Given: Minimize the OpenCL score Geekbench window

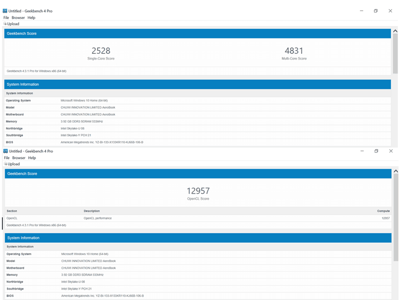Looking at the screenshot, I should pyautogui.click(x=362, y=151).
